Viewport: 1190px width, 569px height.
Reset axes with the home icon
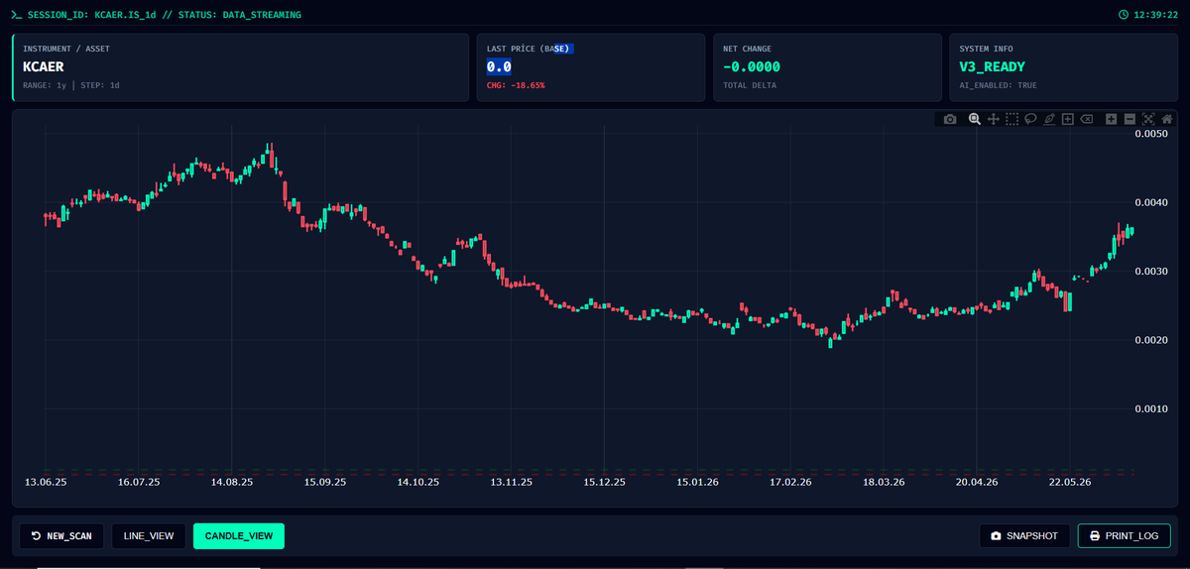(1167, 119)
